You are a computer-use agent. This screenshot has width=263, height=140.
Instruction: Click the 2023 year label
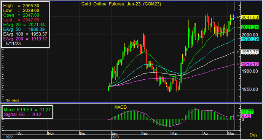pos(115,137)
